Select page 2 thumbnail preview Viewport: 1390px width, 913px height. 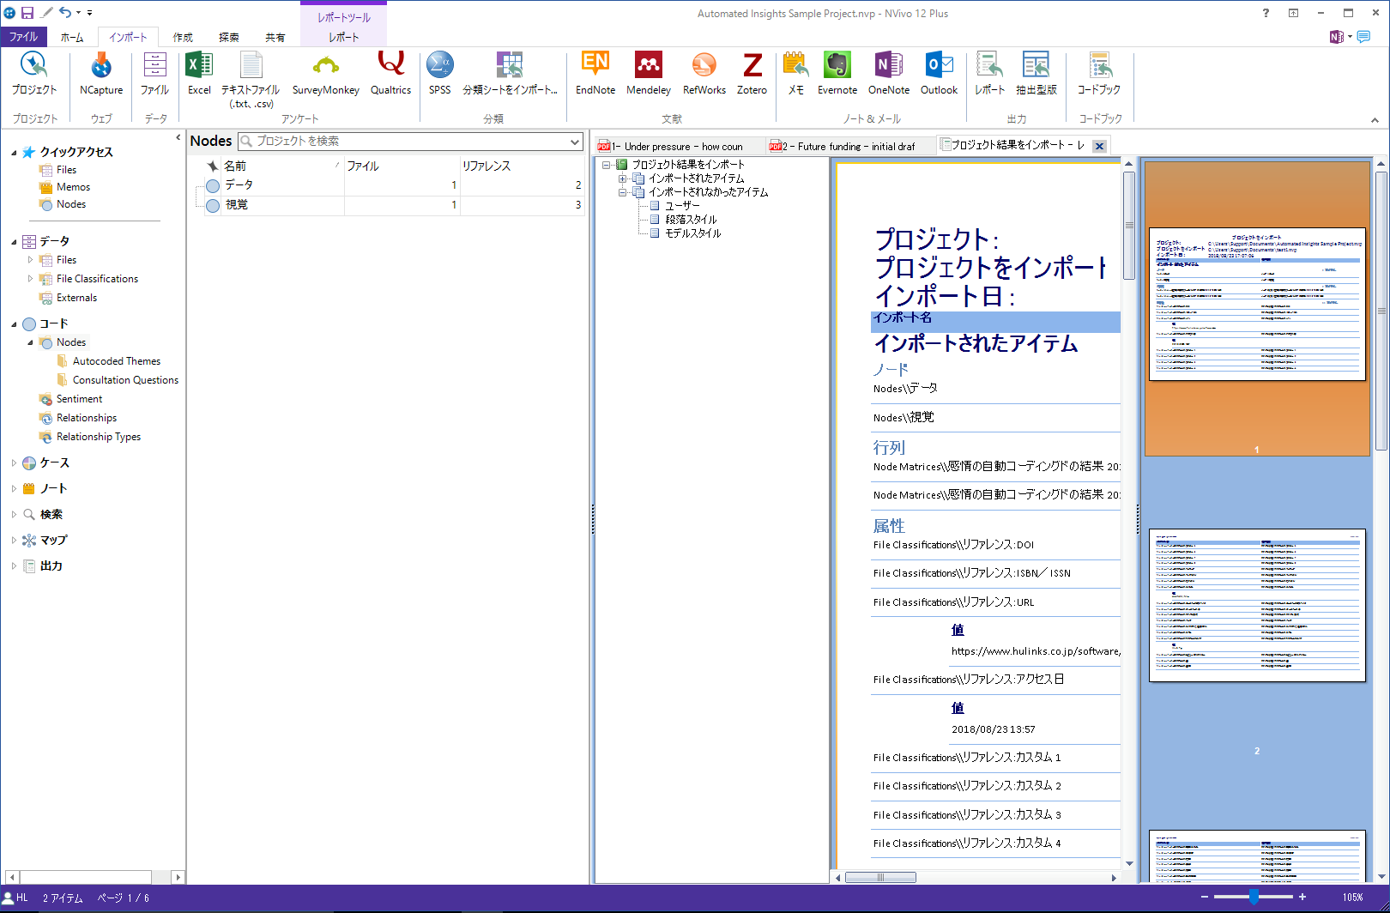pyautogui.click(x=1256, y=605)
